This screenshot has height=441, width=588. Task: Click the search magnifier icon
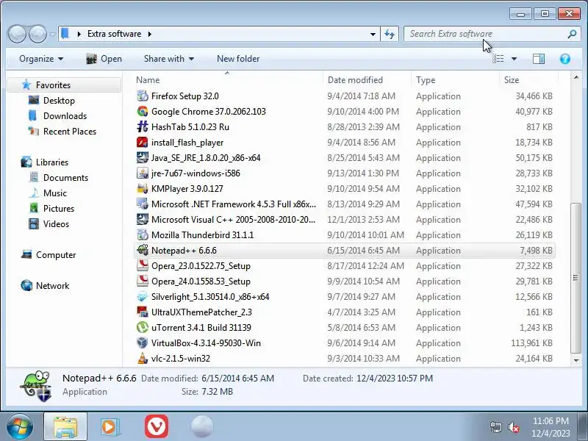pos(572,34)
